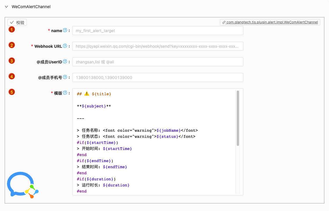Click the red step 1 badge
The width and height of the screenshot is (329, 211).
click(12, 30)
